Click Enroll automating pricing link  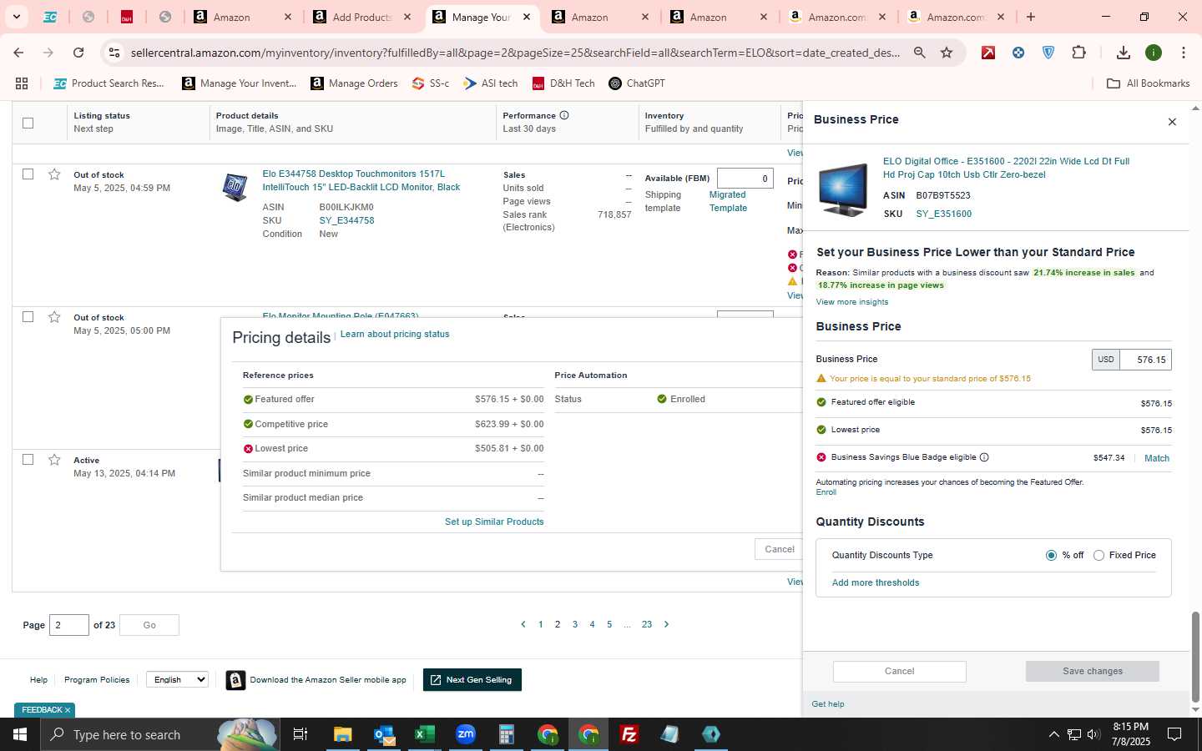click(x=826, y=492)
